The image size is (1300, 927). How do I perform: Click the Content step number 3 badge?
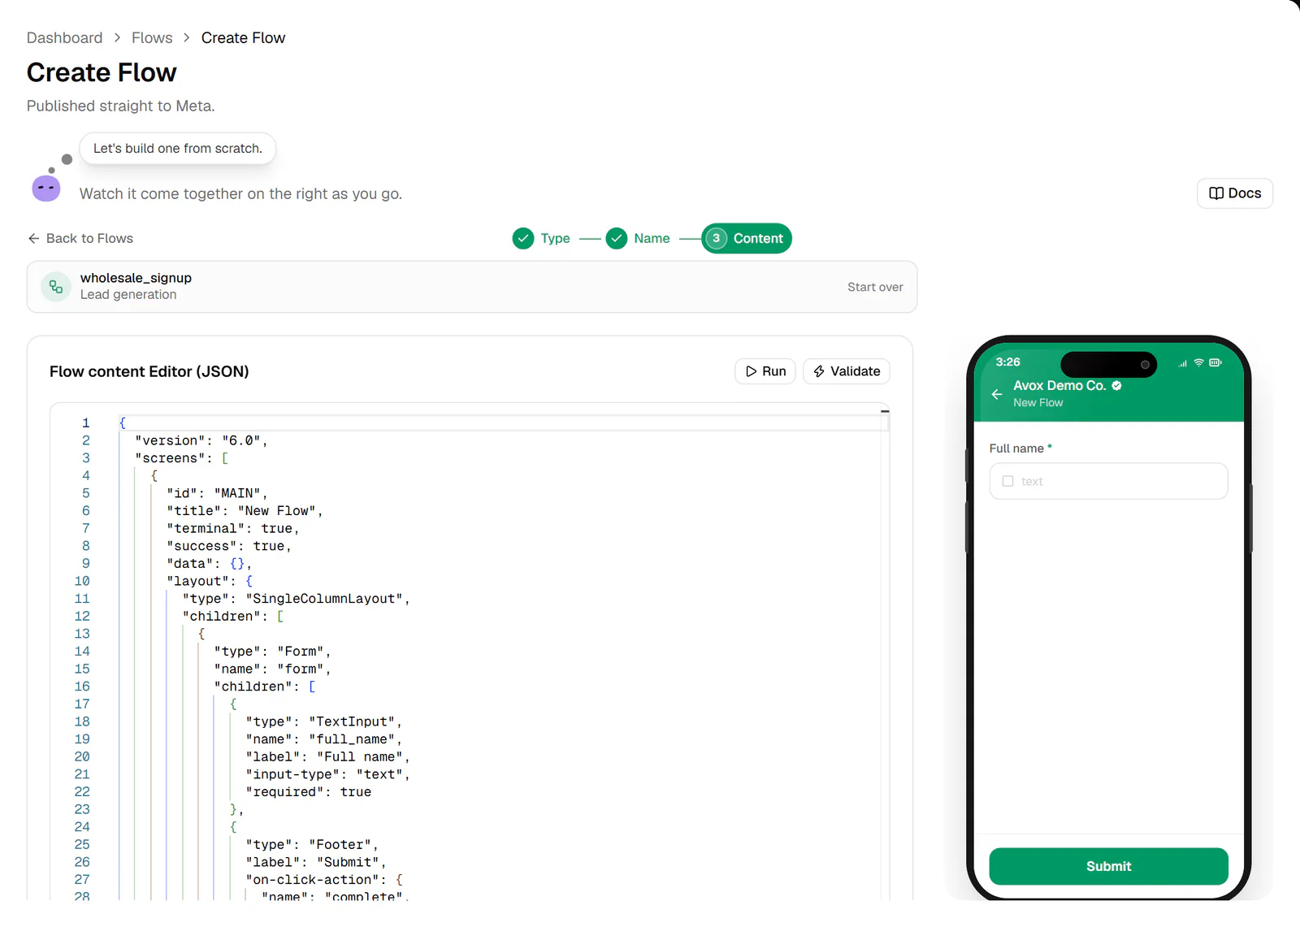pyautogui.click(x=716, y=238)
